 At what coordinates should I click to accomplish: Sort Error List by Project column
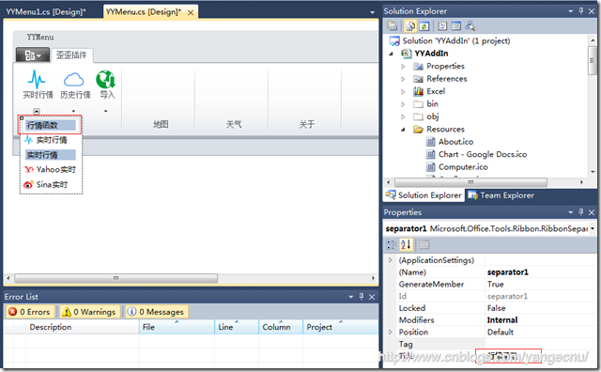(341, 327)
